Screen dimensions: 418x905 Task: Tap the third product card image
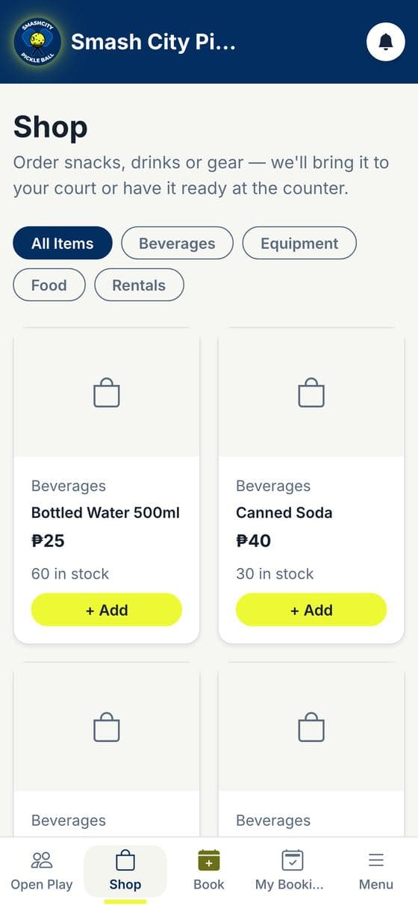click(x=107, y=727)
